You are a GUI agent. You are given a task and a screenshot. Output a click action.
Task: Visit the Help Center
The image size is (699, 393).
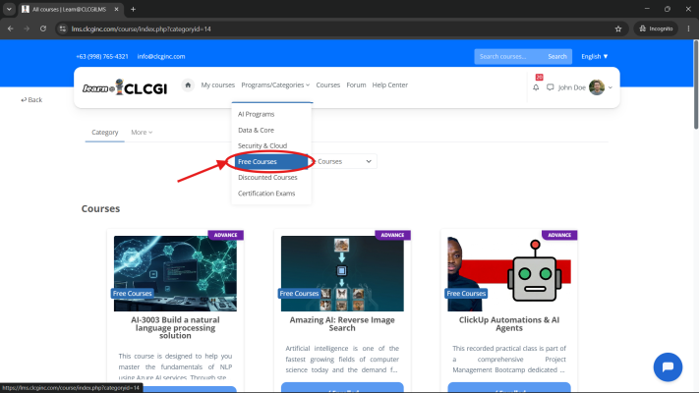coord(389,85)
